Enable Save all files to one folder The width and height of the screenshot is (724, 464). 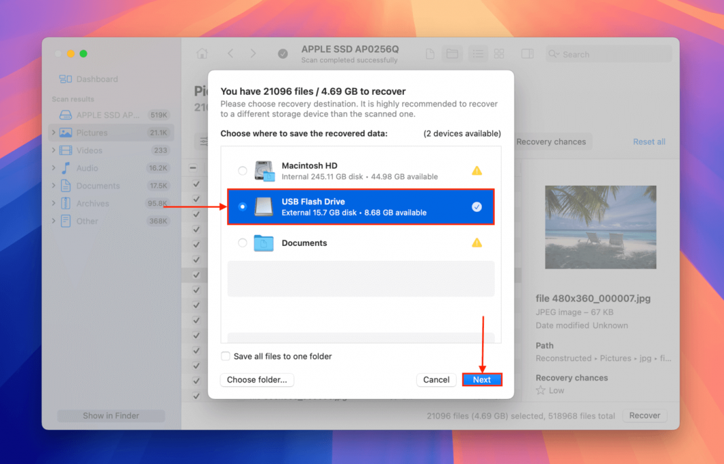click(x=224, y=356)
